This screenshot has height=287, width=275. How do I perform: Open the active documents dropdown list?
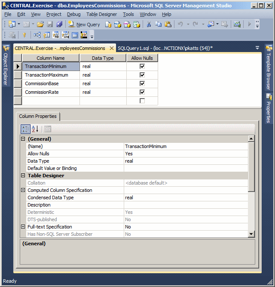(257, 48)
